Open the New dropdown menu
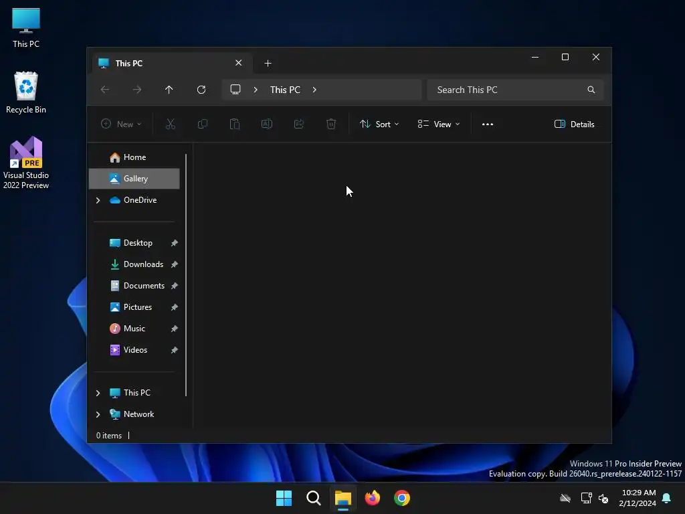This screenshot has height=514, width=685. 121,124
